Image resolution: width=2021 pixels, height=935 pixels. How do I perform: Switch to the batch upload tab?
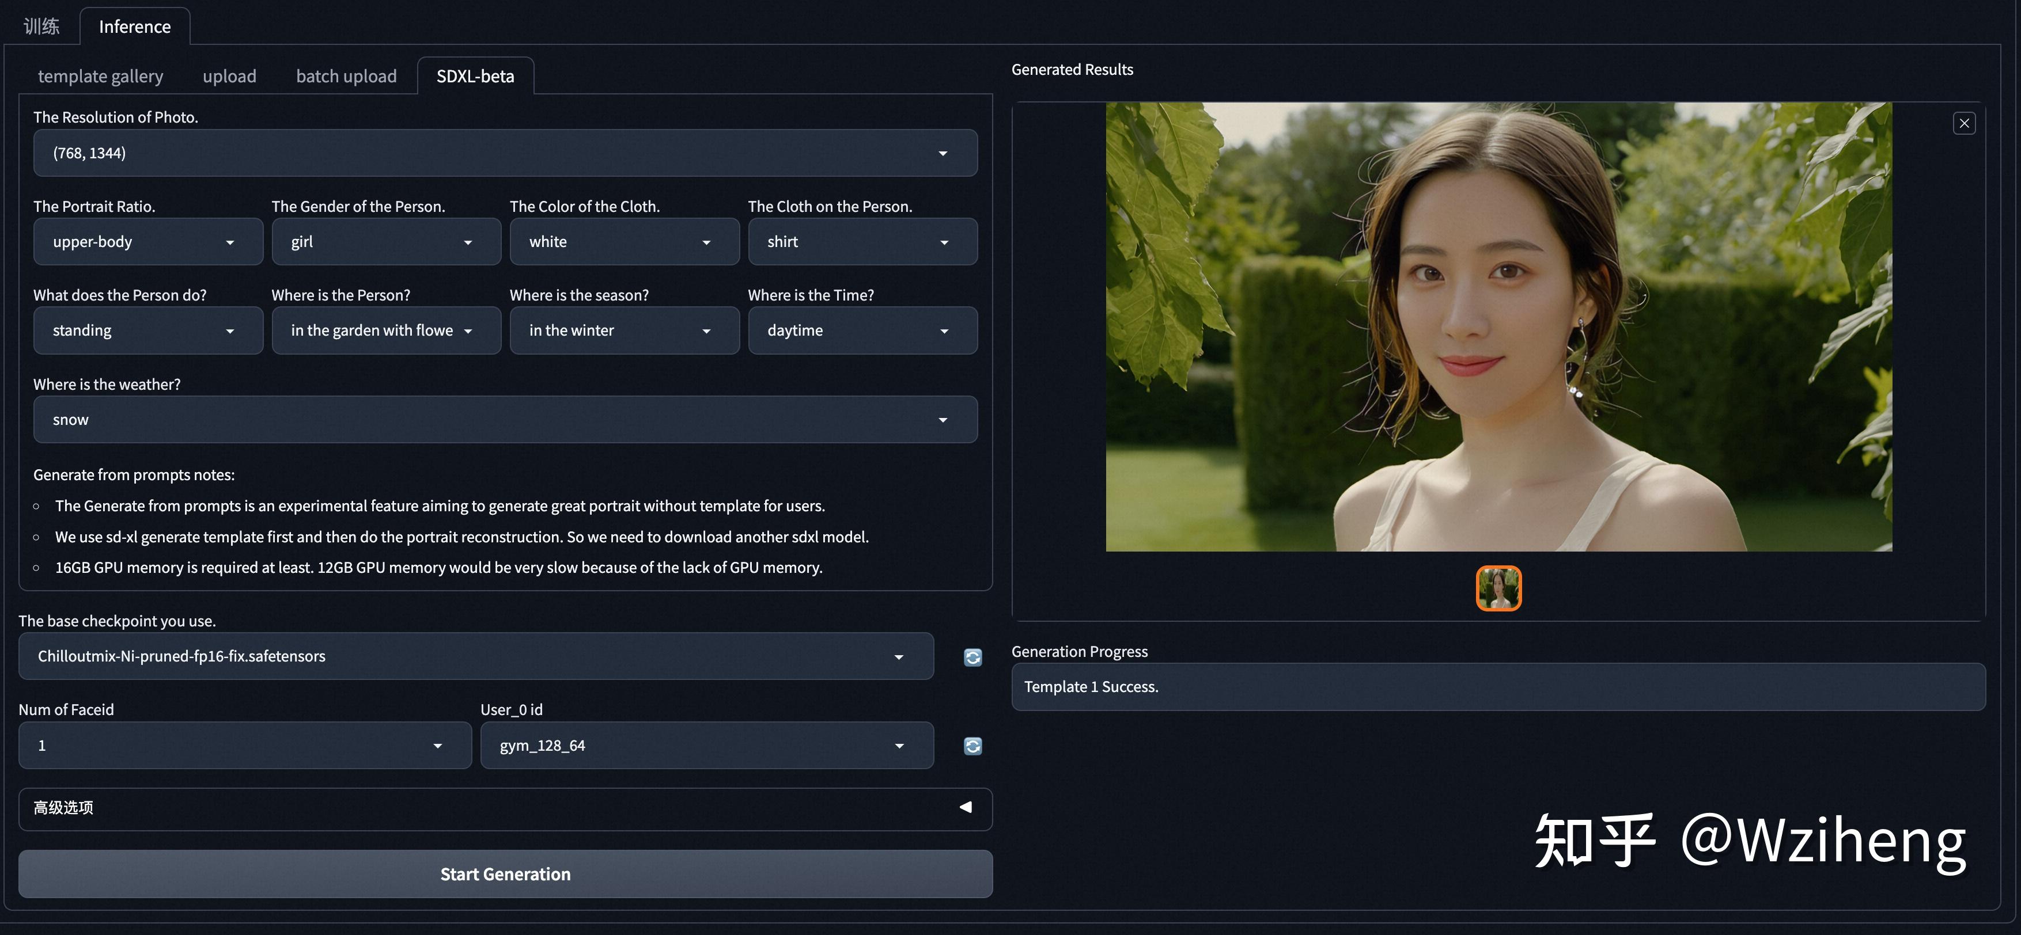click(346, 76)
